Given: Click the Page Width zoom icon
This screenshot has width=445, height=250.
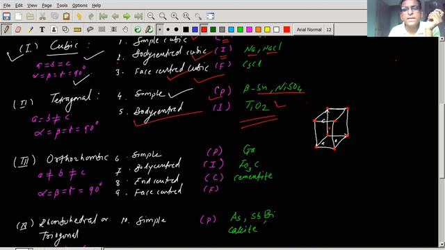Looking at the screenshot, I should tap(163, 16).
